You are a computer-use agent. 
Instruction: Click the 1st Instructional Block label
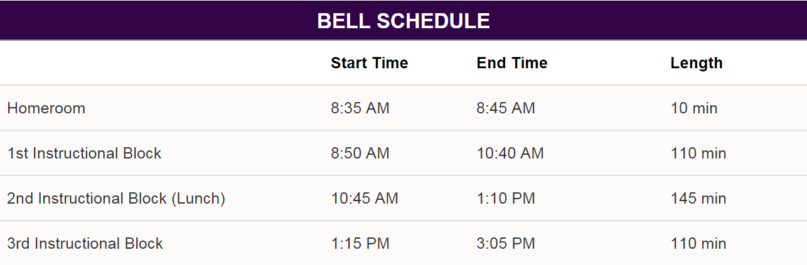(85, 153)
